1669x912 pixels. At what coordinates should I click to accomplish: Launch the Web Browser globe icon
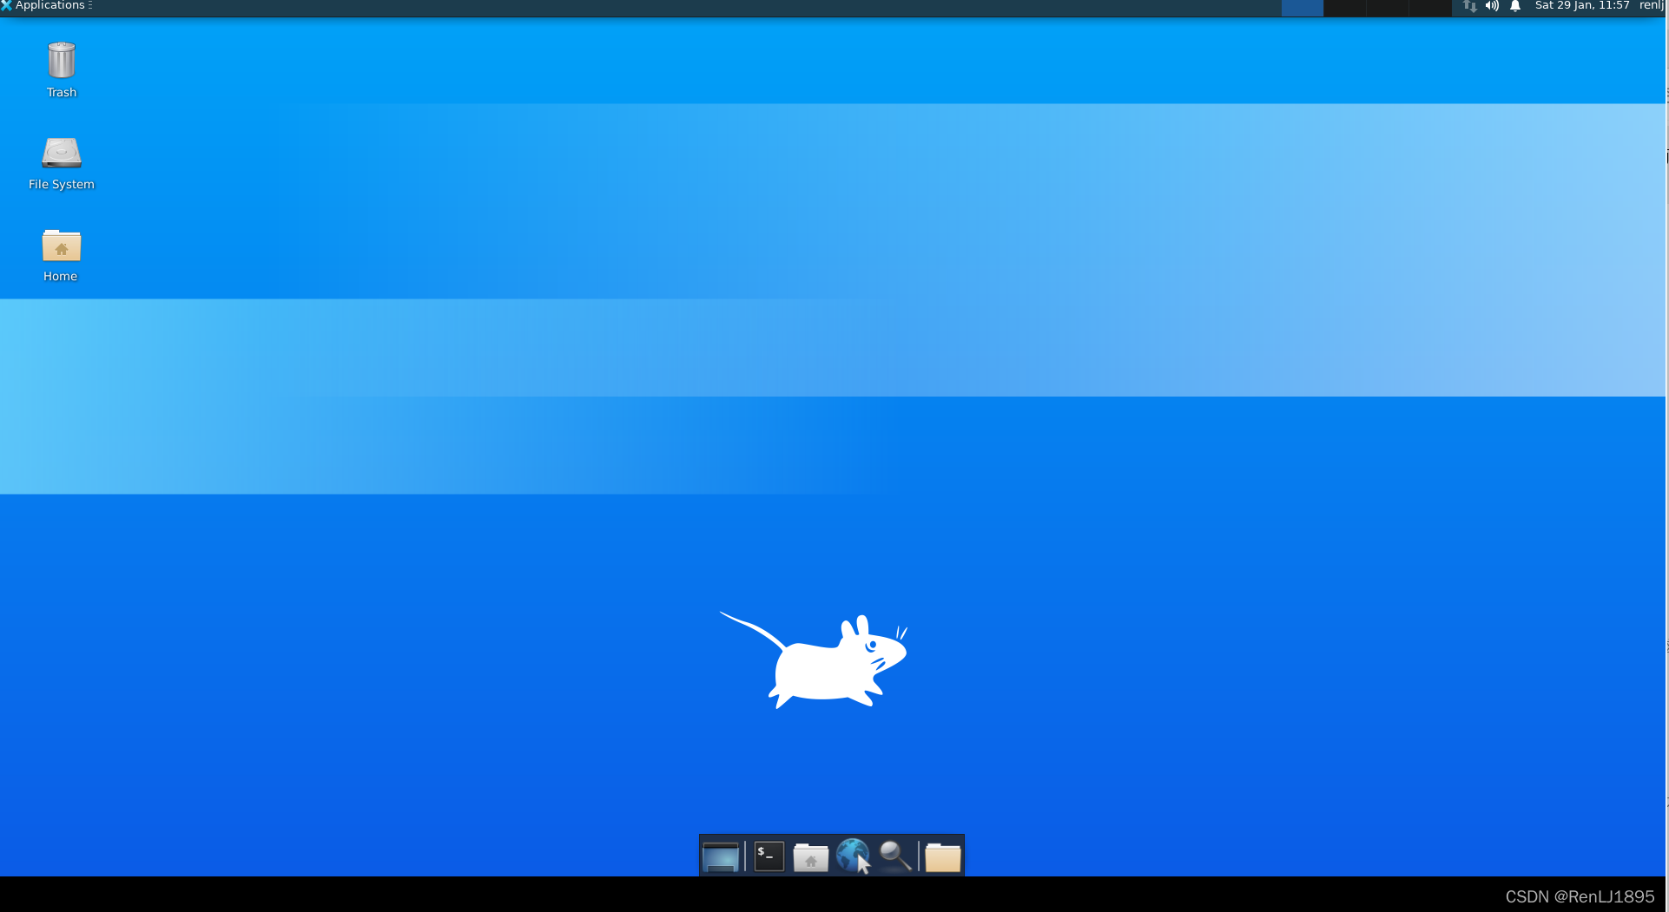pos(853,856)
